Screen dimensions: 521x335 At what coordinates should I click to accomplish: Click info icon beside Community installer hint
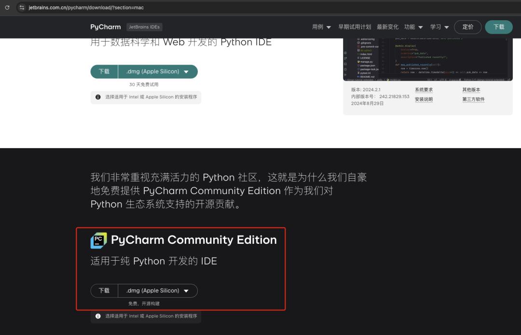pyautogui.click(x=98, y=316)
